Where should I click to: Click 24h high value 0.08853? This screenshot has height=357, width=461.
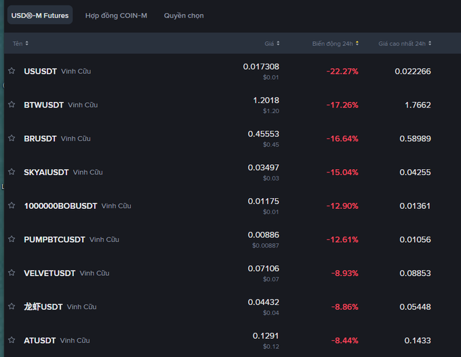415,273
